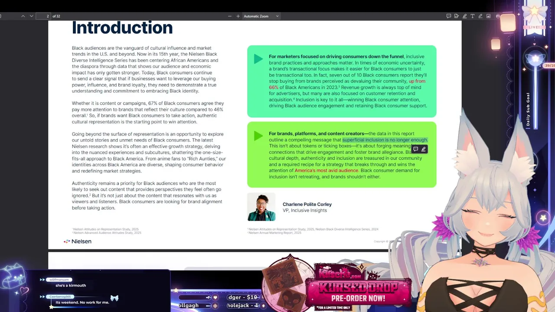Click the chat message 'she's a kirmouth'

coord(71,285)
